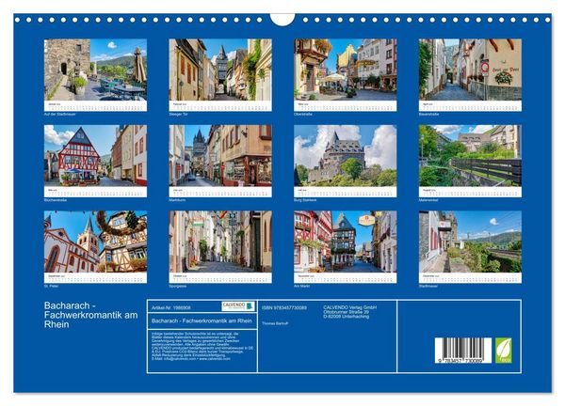Open the Malerwinkel garden fence photo
The width and height of the screenshot is (565, 406).
click(x=470, y=155)
